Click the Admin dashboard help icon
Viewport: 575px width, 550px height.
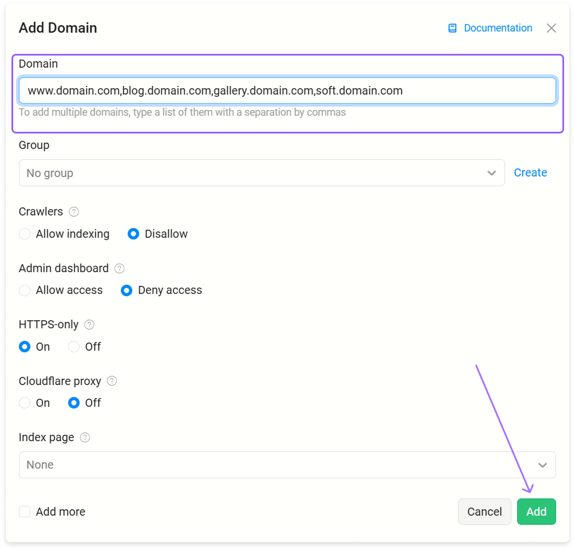tap(119, 269)
